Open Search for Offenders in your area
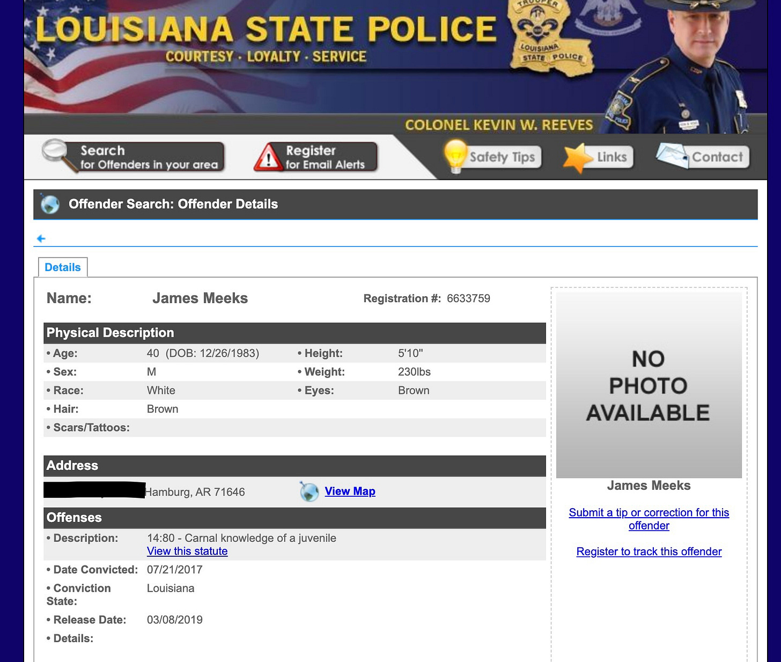 click(133, 157)
